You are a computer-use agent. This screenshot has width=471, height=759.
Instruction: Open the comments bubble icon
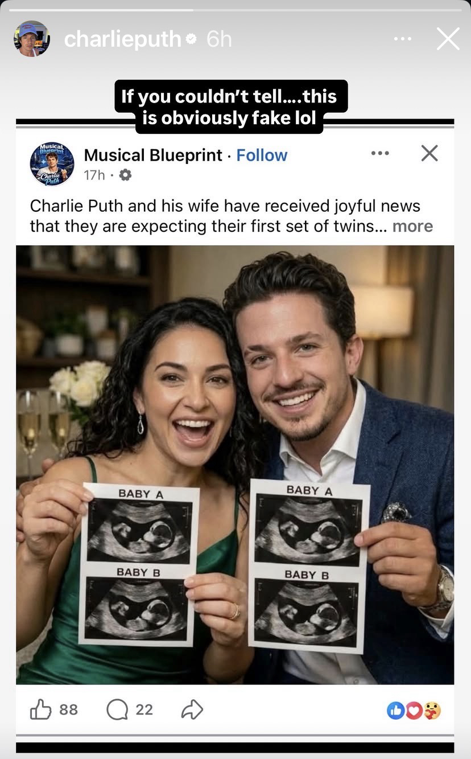[x=117, y=709]
